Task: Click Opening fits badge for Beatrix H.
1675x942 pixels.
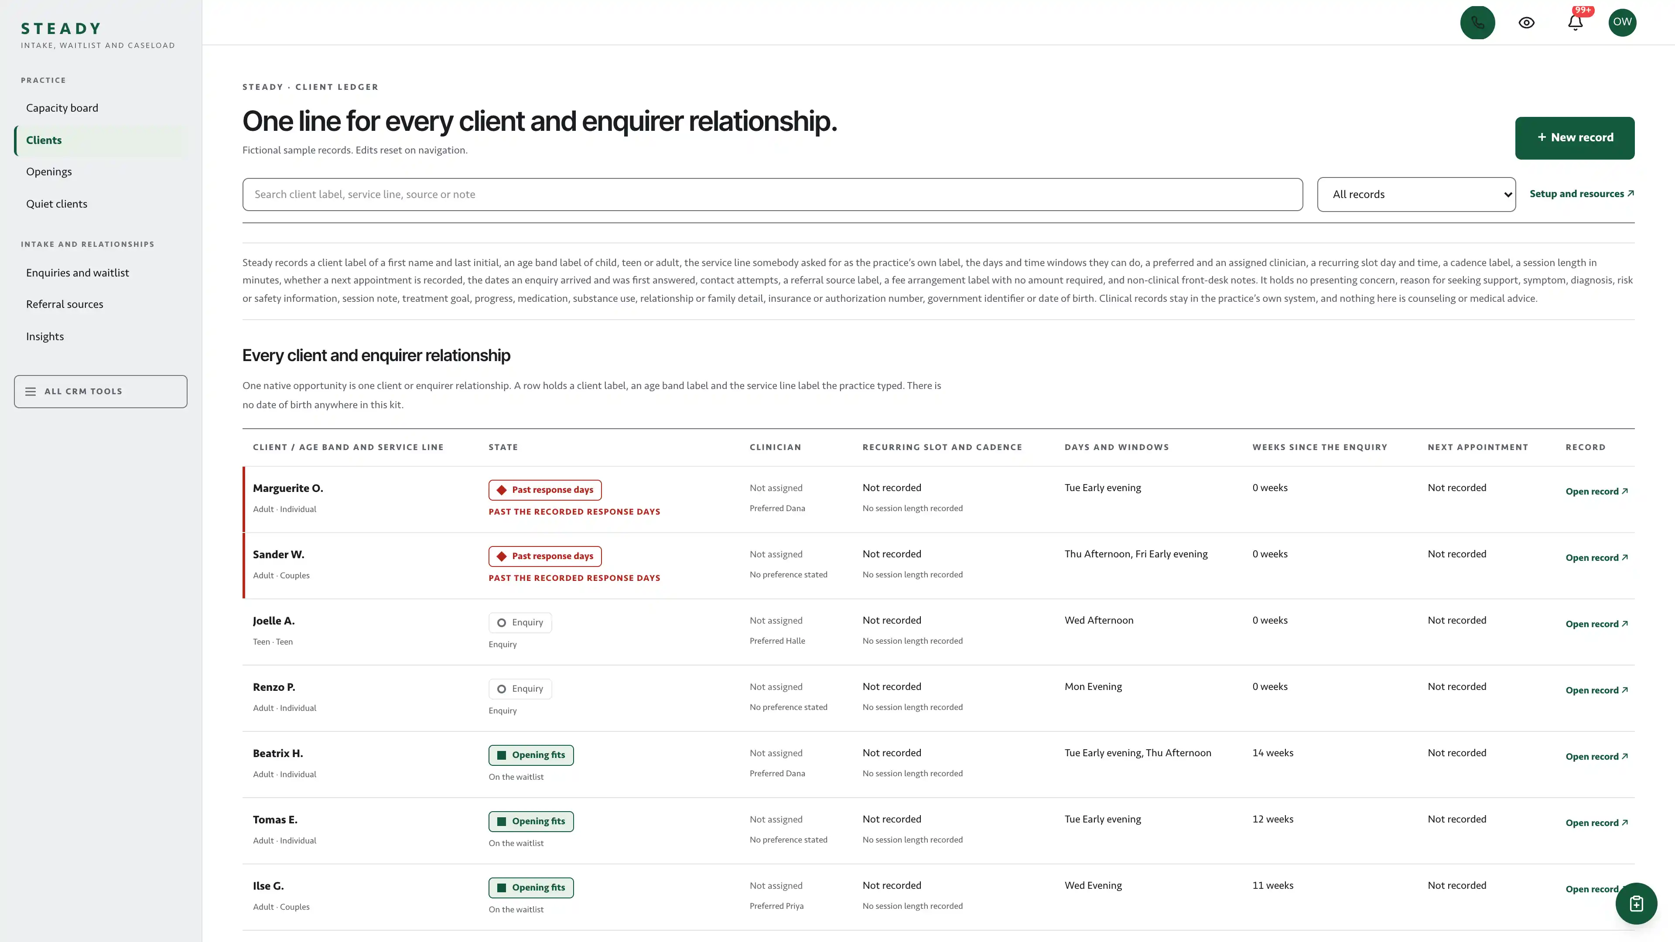Action: pos(531,755)
